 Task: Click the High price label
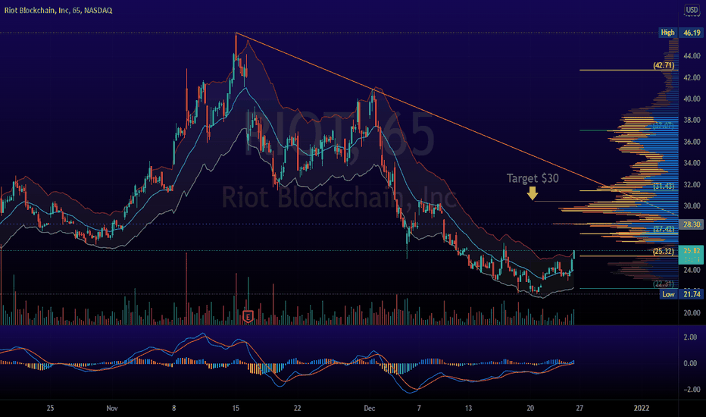[x=667, y=33]
